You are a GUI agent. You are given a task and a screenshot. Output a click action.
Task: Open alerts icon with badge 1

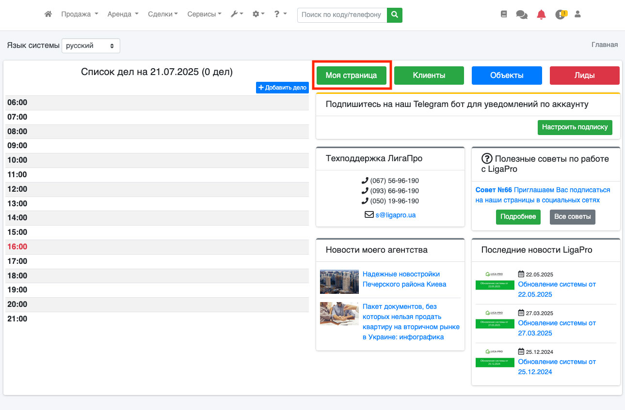(561, 15)
